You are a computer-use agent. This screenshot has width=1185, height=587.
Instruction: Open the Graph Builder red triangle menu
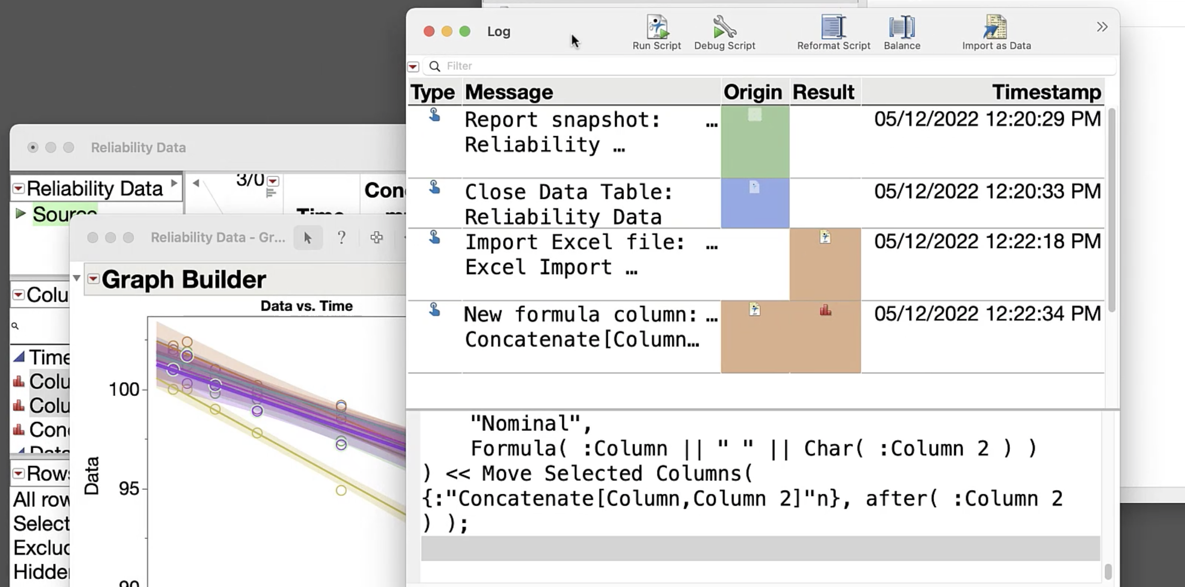(x=93, y=279)
